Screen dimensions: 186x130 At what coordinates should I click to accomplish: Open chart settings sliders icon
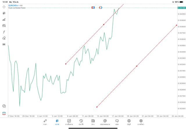pos(4,26)
